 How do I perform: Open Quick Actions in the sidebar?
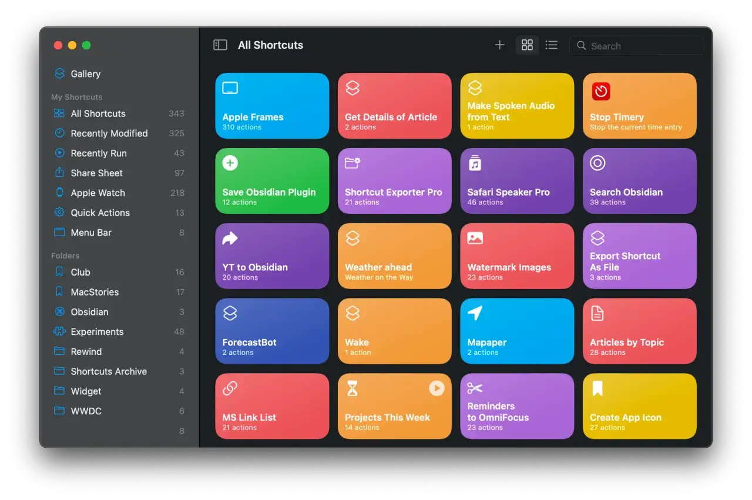point(119,213)
